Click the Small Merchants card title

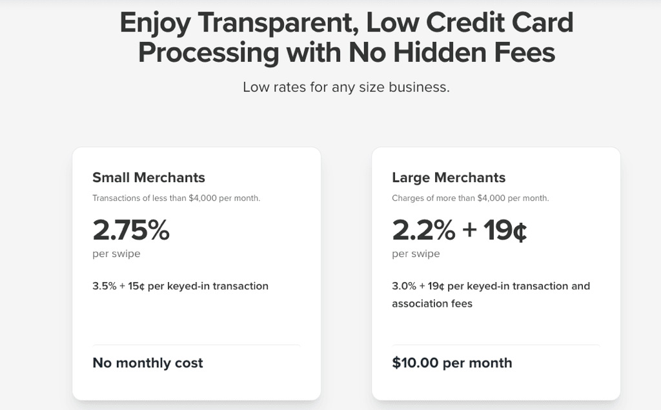pos(148,178)
